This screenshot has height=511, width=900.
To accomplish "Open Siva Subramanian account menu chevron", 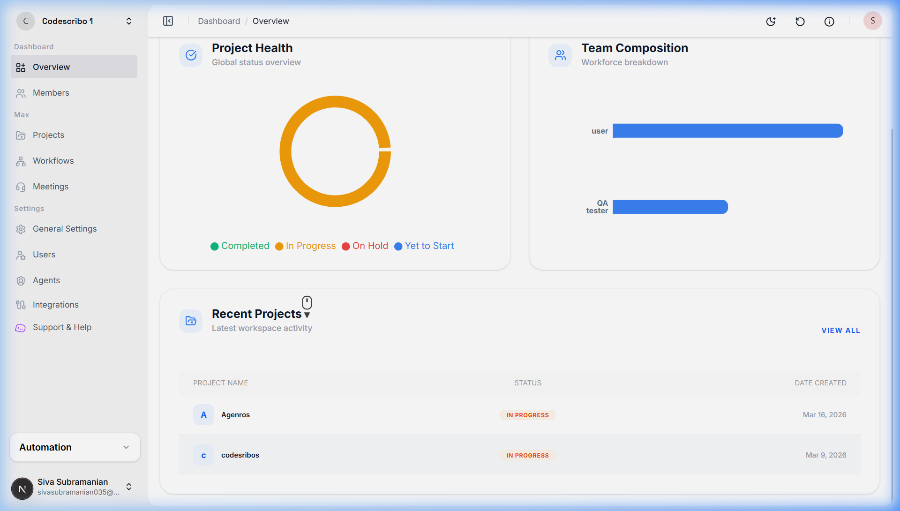I will click(129, 487).
